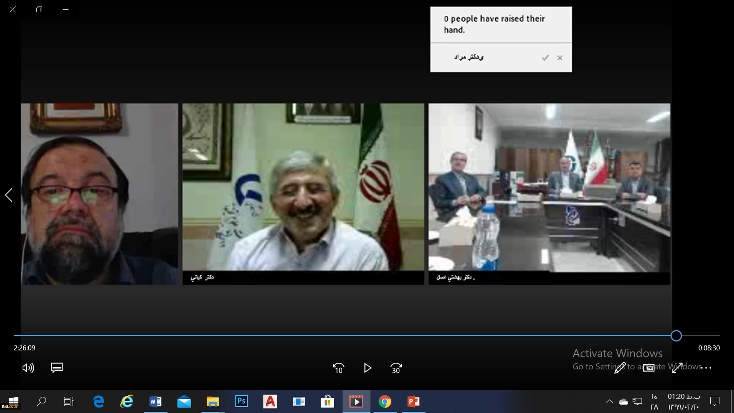Open the Windows Start menu

tap(13, 401)
